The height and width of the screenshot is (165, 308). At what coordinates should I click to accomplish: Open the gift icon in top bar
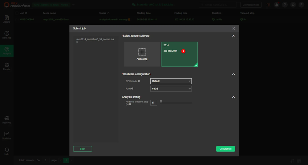point(268,5)
